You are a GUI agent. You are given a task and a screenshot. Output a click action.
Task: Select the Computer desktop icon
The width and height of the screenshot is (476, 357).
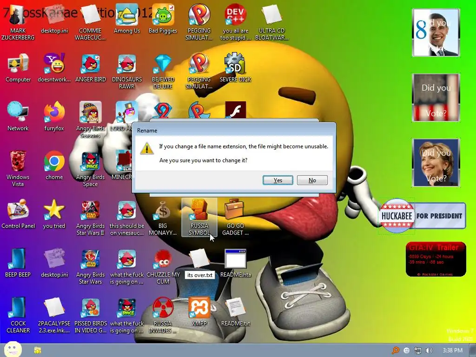18,68
